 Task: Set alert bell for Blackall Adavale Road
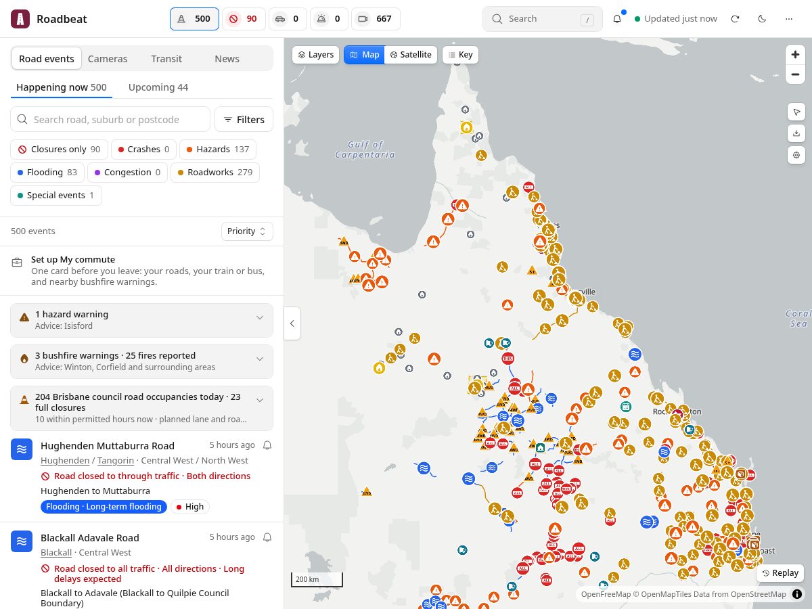(267, 537)
